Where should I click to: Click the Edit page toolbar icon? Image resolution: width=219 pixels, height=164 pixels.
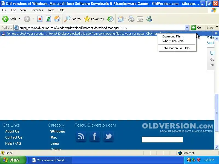tap(140, 19)
